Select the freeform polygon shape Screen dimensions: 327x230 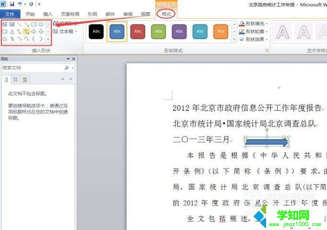click(x=5, y=39)
